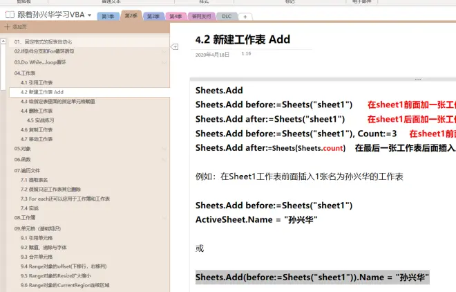Click the page time 1:16

(x=246, y=53)
